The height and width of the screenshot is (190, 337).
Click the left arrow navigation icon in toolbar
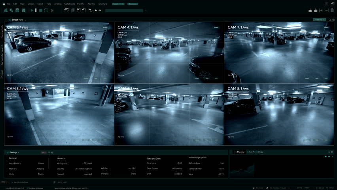(96, 10)
